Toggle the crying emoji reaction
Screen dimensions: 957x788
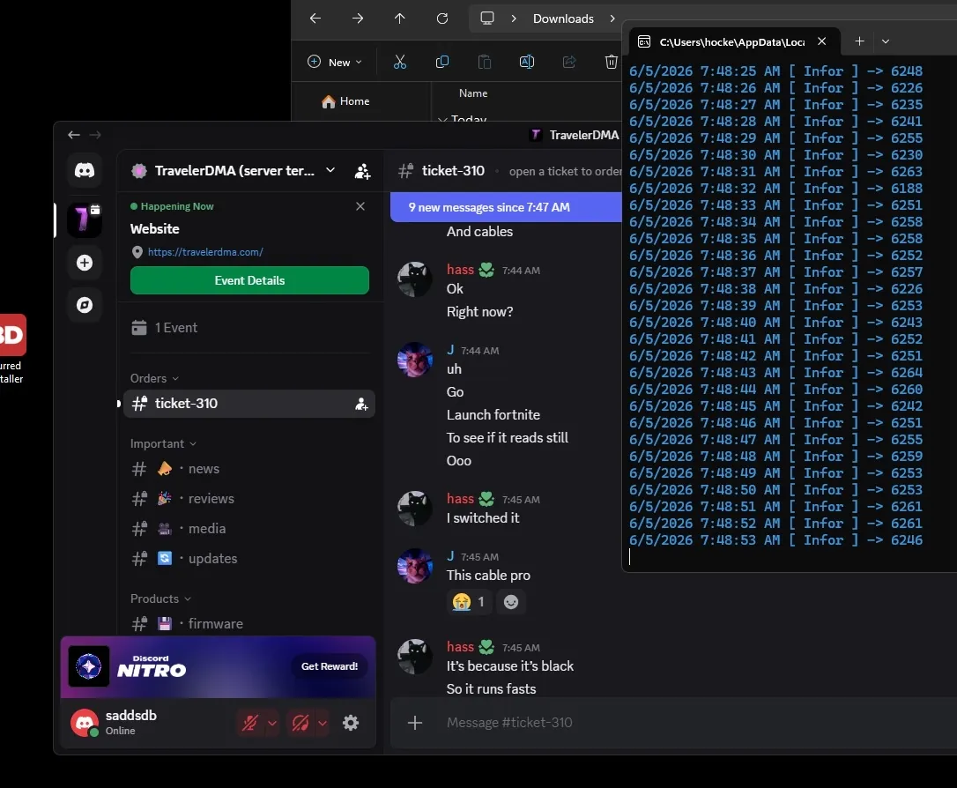470,602
